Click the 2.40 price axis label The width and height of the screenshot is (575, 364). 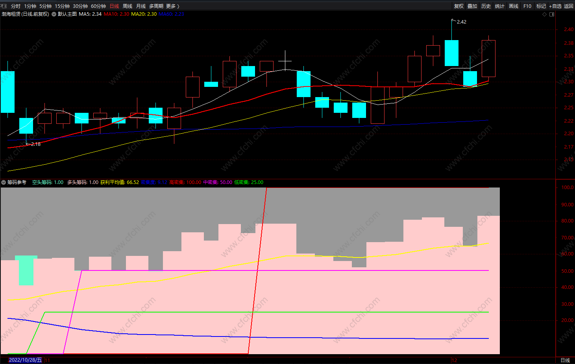568,29
